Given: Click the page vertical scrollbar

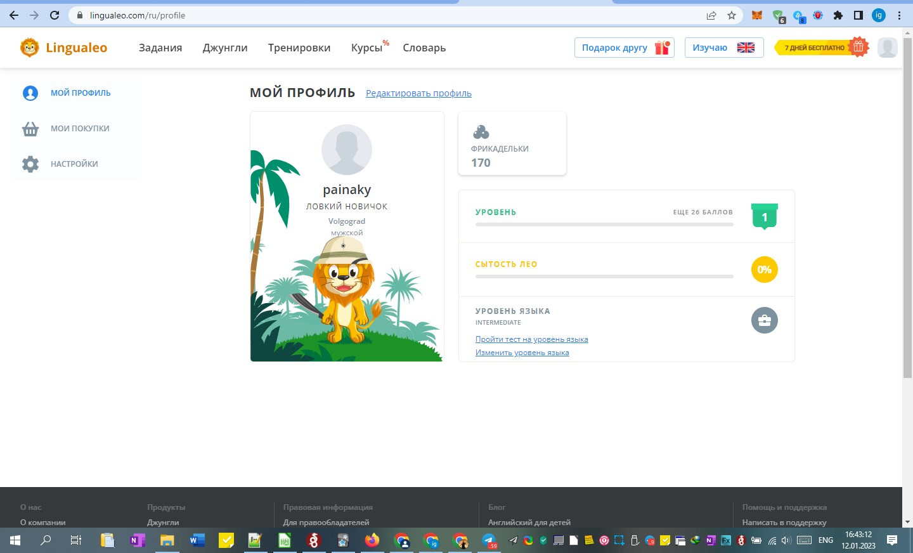Looking at the screenshot, I should [x=907, y=209].
